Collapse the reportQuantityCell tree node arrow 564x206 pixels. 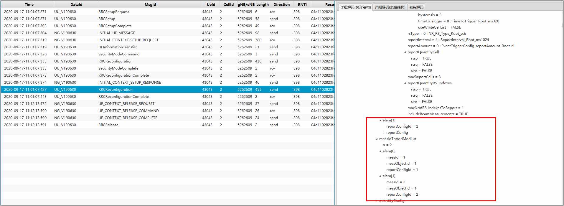point(405,52)
